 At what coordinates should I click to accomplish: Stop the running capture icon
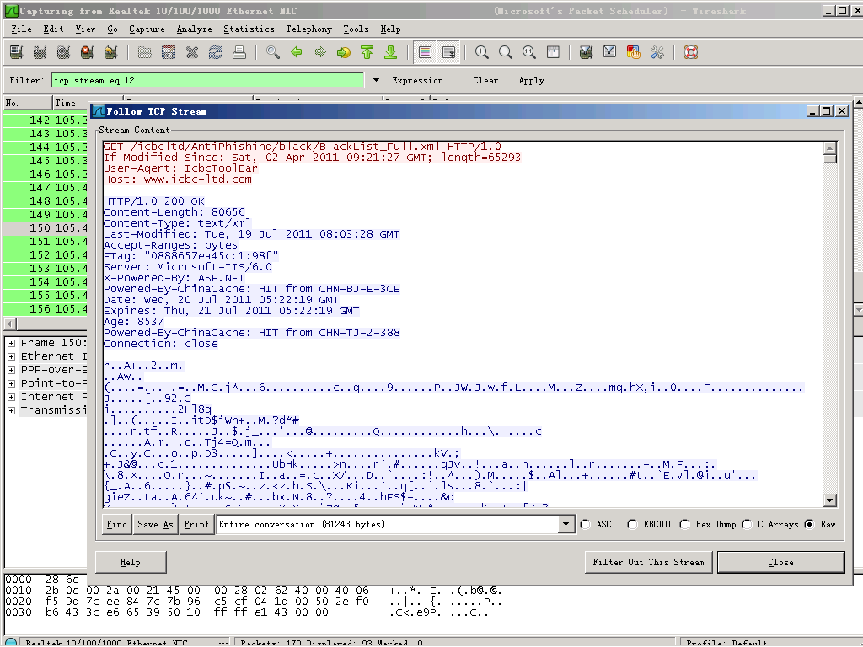click(88, 52)
